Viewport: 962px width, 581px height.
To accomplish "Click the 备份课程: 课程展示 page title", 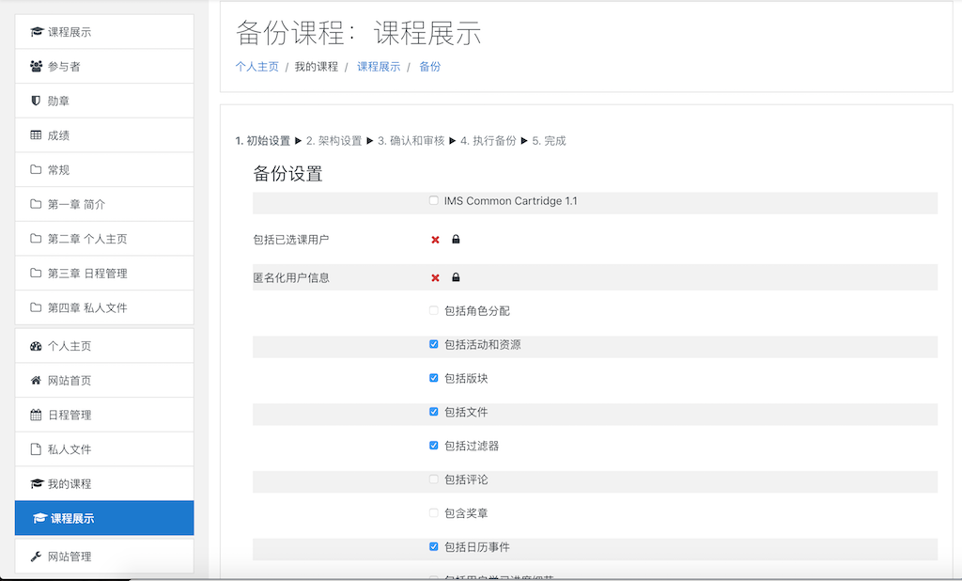I will 358,33.
